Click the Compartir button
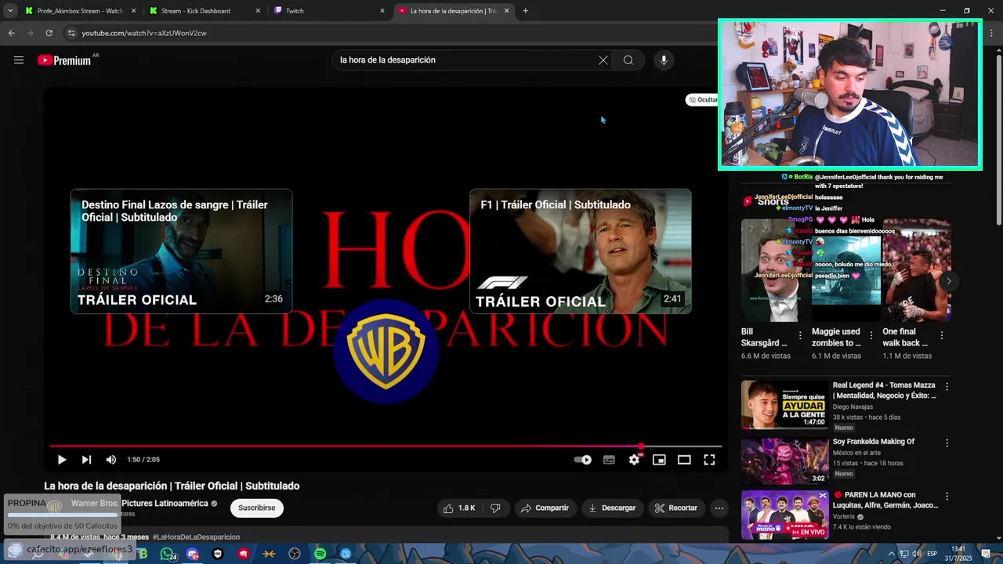The height and width of the screenshot is (564, 1003). [545, 508]
